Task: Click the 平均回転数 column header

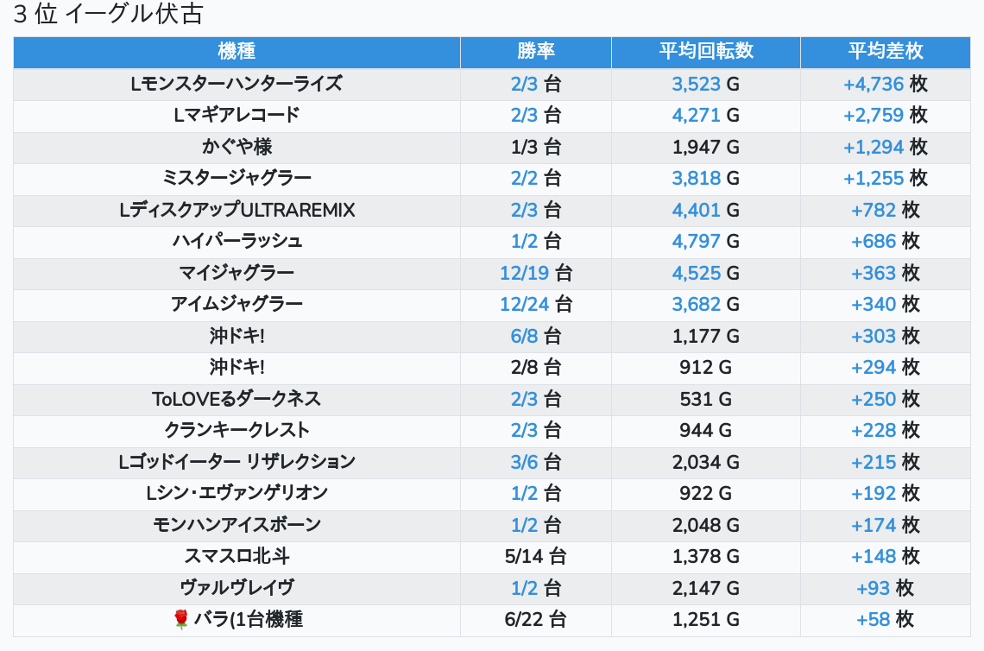Action: 706,51
